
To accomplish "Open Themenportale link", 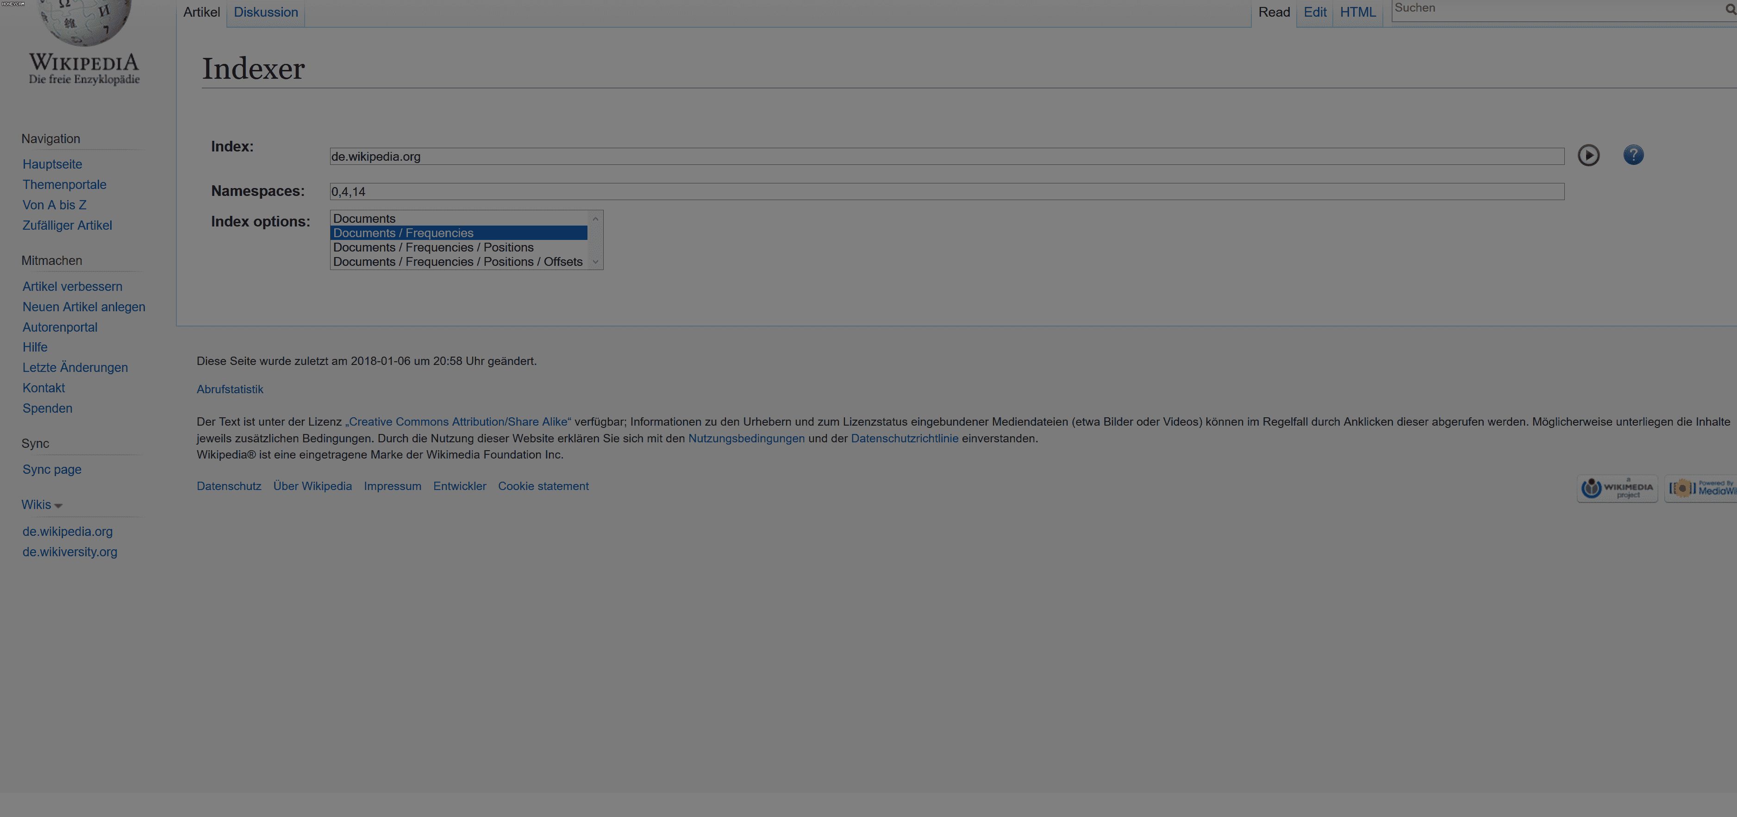I will point(64,185).
